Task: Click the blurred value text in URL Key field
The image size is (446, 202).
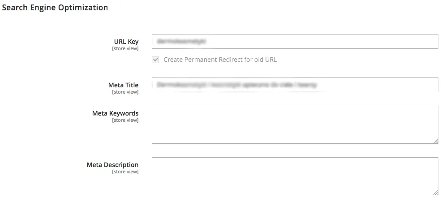Action: point(181,42)
